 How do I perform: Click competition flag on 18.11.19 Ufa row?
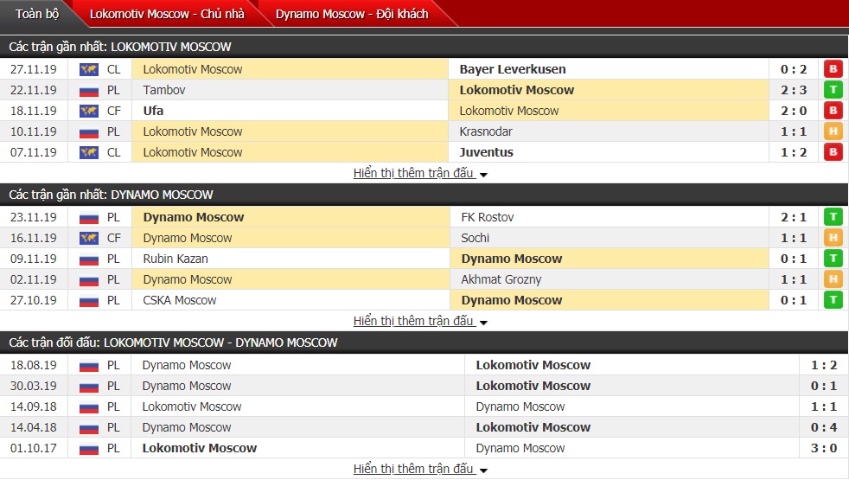pyautogui.click(x=89, y=111)
